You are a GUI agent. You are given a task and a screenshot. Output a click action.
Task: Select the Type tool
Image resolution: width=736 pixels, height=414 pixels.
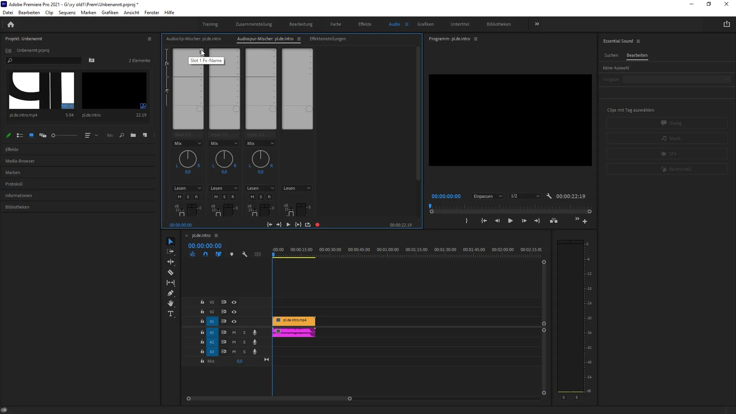(171, 314)
